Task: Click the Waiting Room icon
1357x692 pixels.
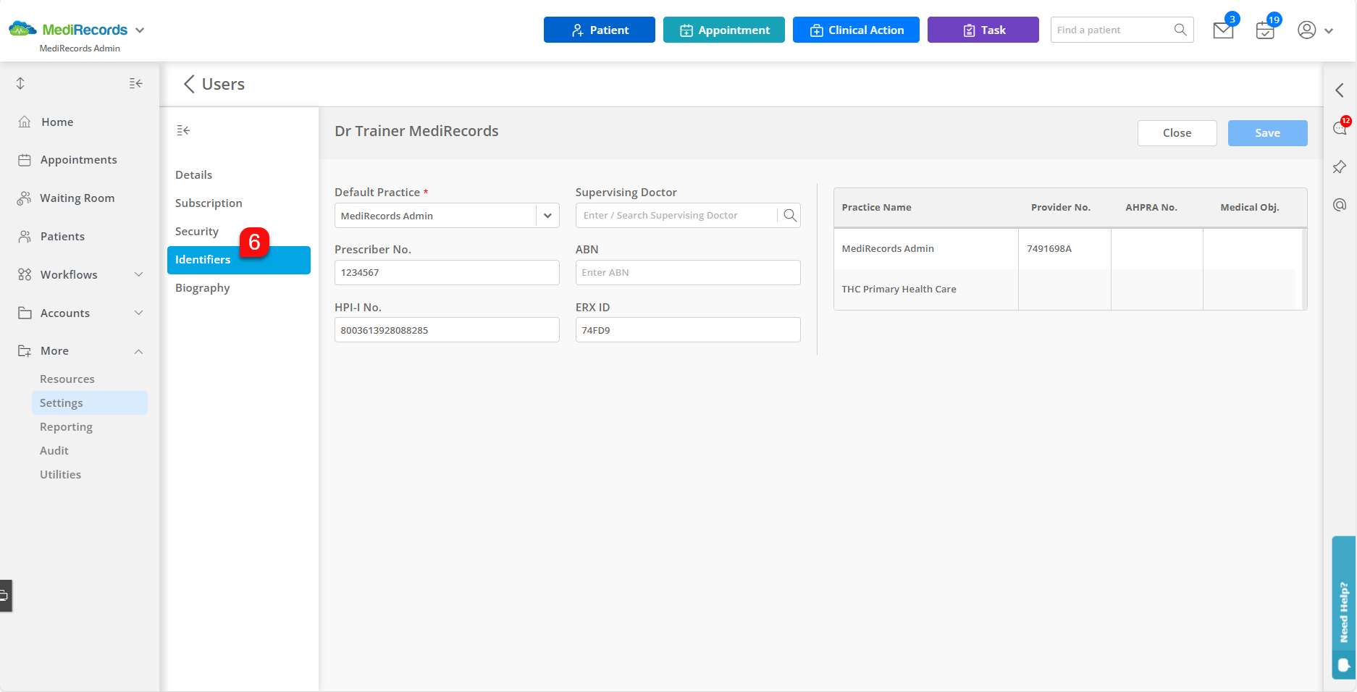Action: 25,198
